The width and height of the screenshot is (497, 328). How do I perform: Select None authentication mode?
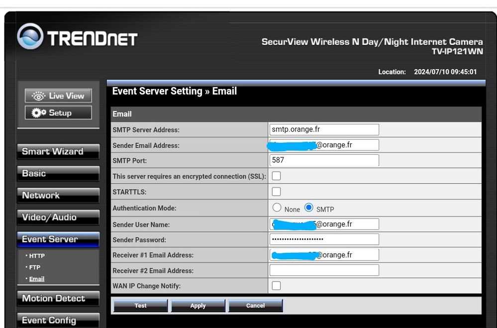point(277,208)
